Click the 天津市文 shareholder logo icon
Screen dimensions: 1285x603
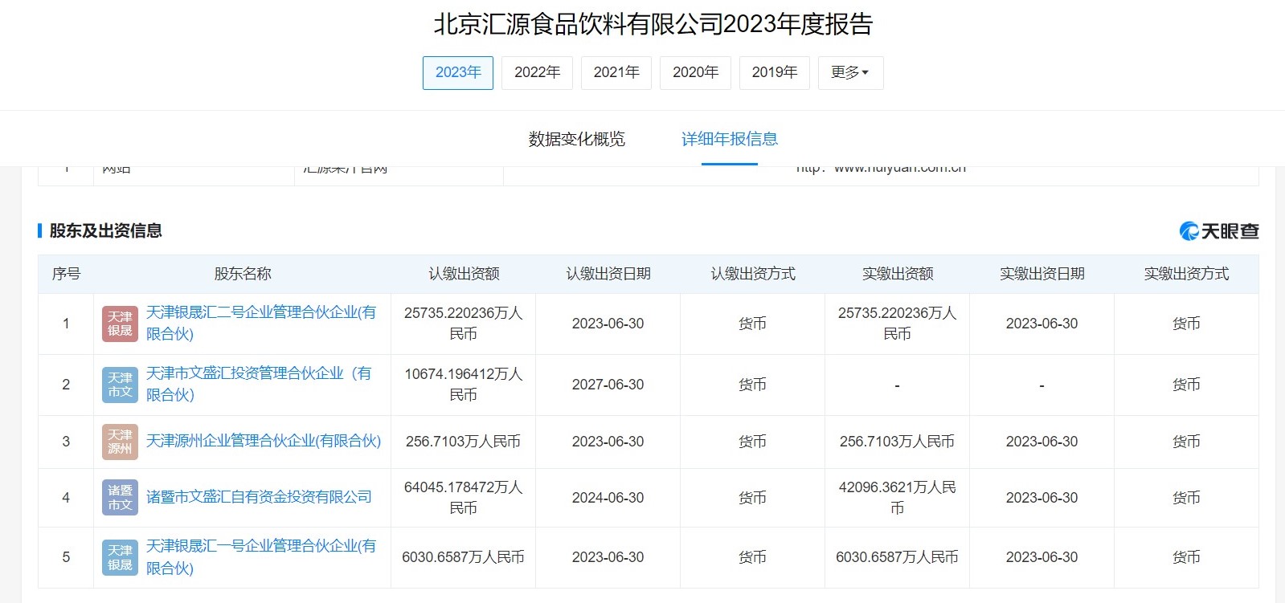[x=120, y=385]
